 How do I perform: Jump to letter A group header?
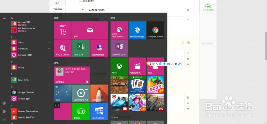click(12, 18)
